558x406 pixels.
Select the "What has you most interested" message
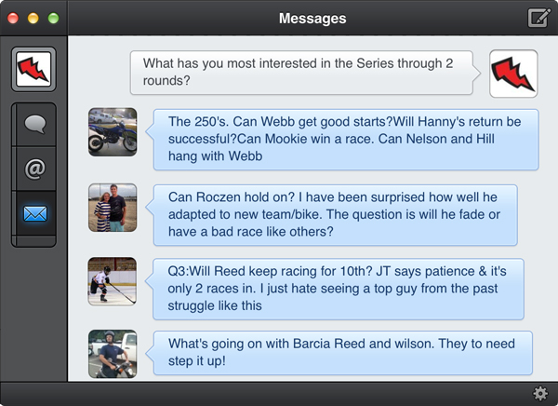302,73
